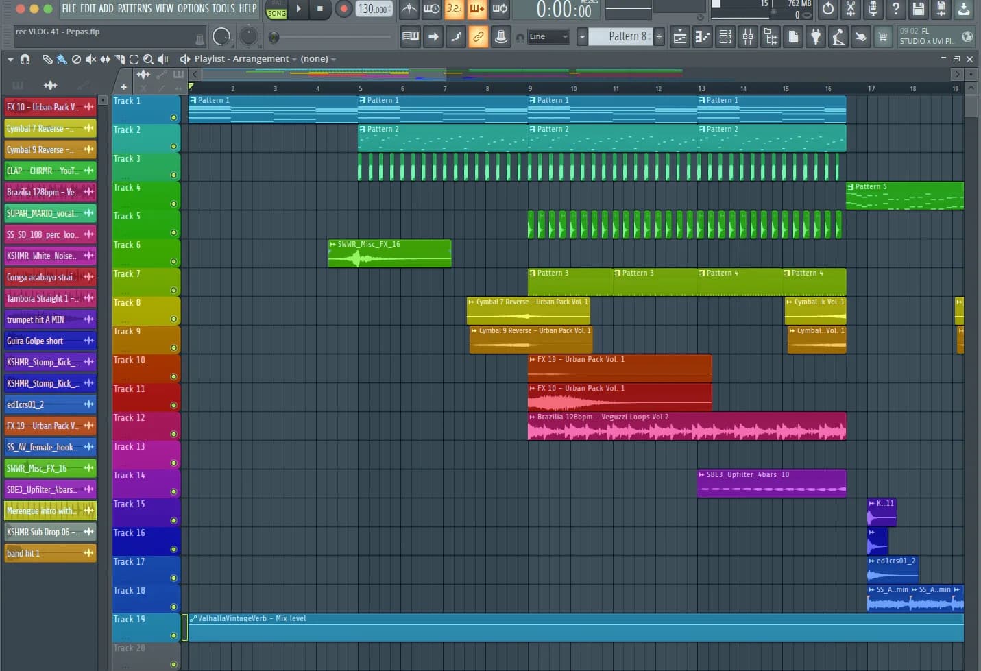
Task: Open the PATTERNS menu
Action: point(134,9)
